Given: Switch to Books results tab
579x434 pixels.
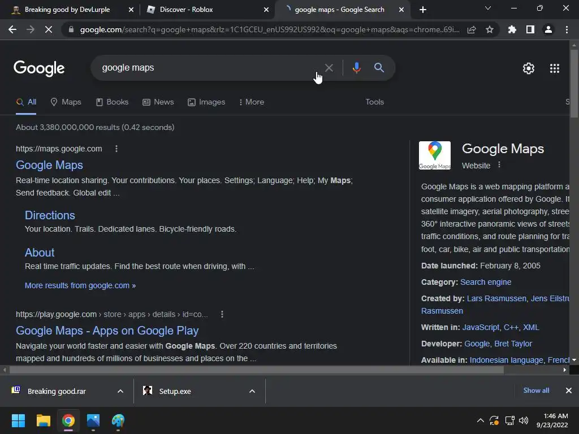Looking at the screenshot, I should 113,102.
